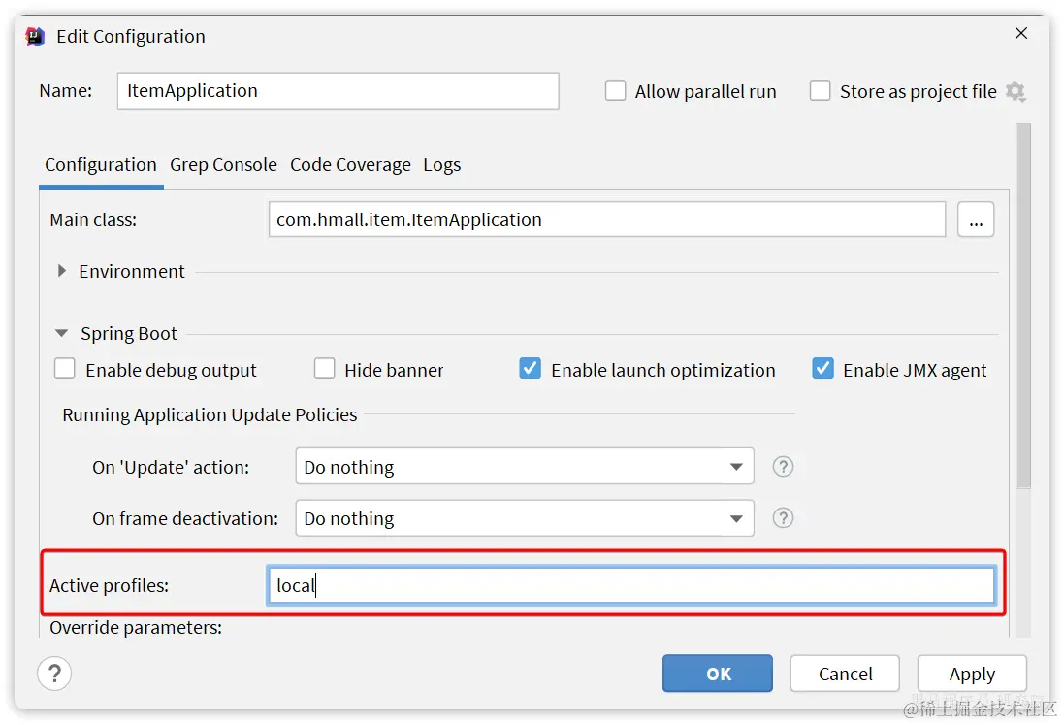Screen dimensions: 1064x725
Task: Enable Allow parallel run
Action: [616, 91]
